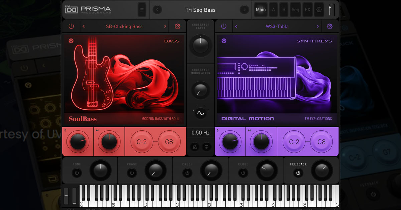Open the SB-Clicking Bass sound list

tap(124, 26)
